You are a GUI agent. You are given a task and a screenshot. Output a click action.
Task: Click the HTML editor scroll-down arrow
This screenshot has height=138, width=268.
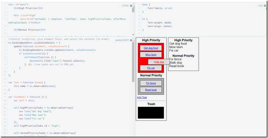click(133, 35)
